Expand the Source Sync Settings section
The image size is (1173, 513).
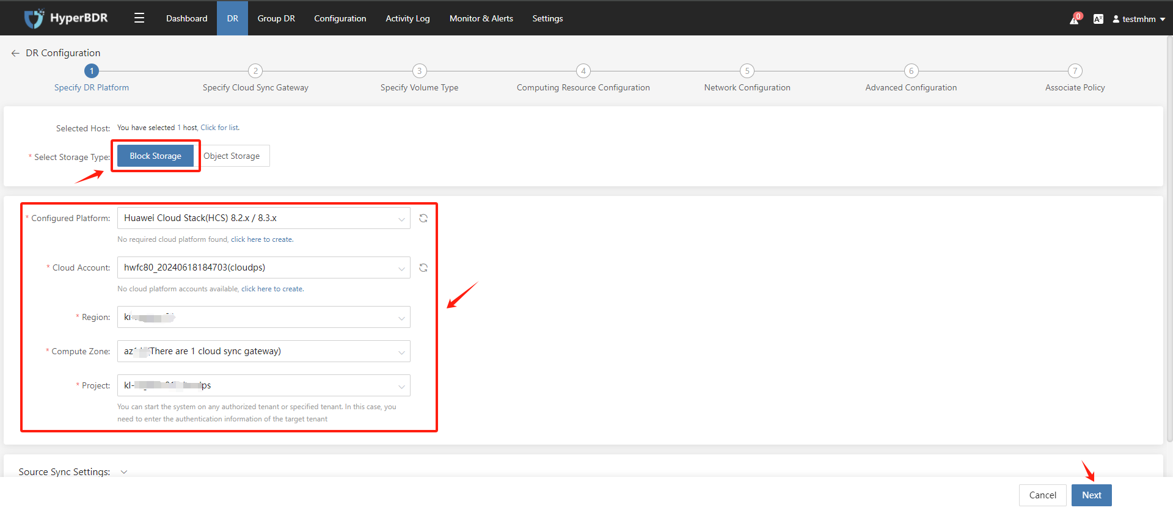pyautogui.click(x=124, y=472)
